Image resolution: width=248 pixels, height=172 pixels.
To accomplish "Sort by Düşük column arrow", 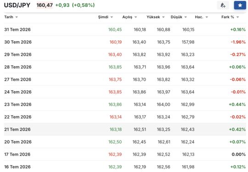I will [x=186, y=17].
